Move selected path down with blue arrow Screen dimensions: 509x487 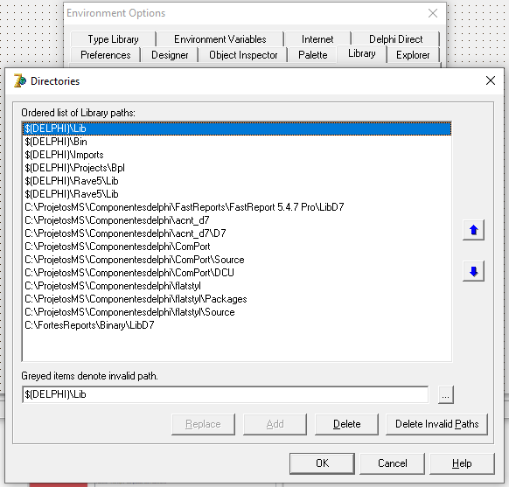click(x=473, y=271)
